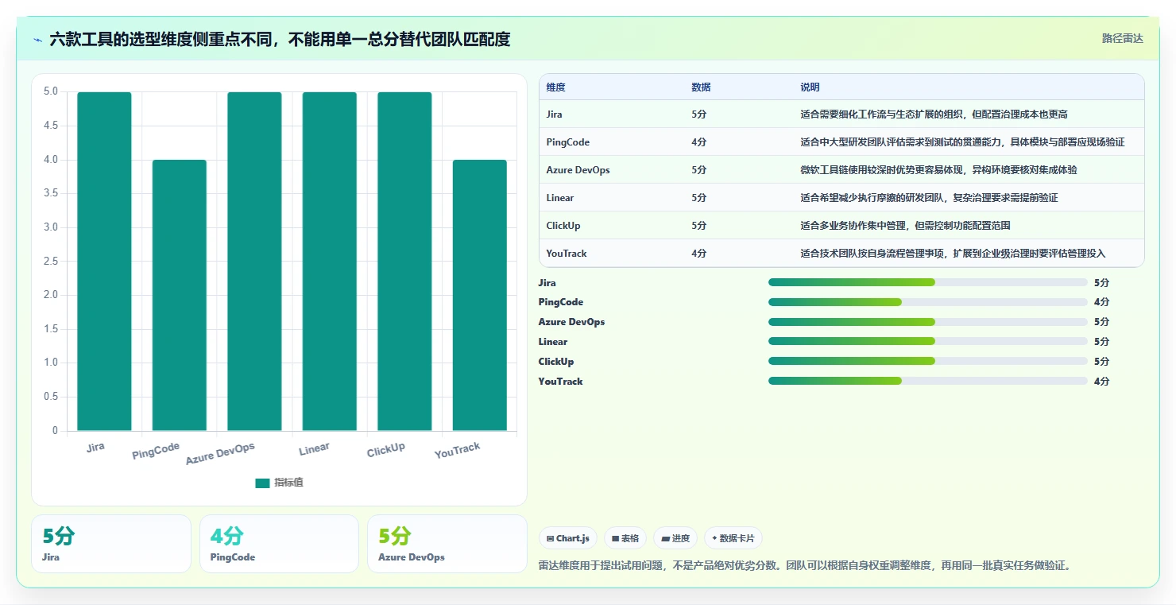Click the Azure DevOps description about 微软工具链
The width and height of the screenshot is (1176, 605).
pos(938,170)
